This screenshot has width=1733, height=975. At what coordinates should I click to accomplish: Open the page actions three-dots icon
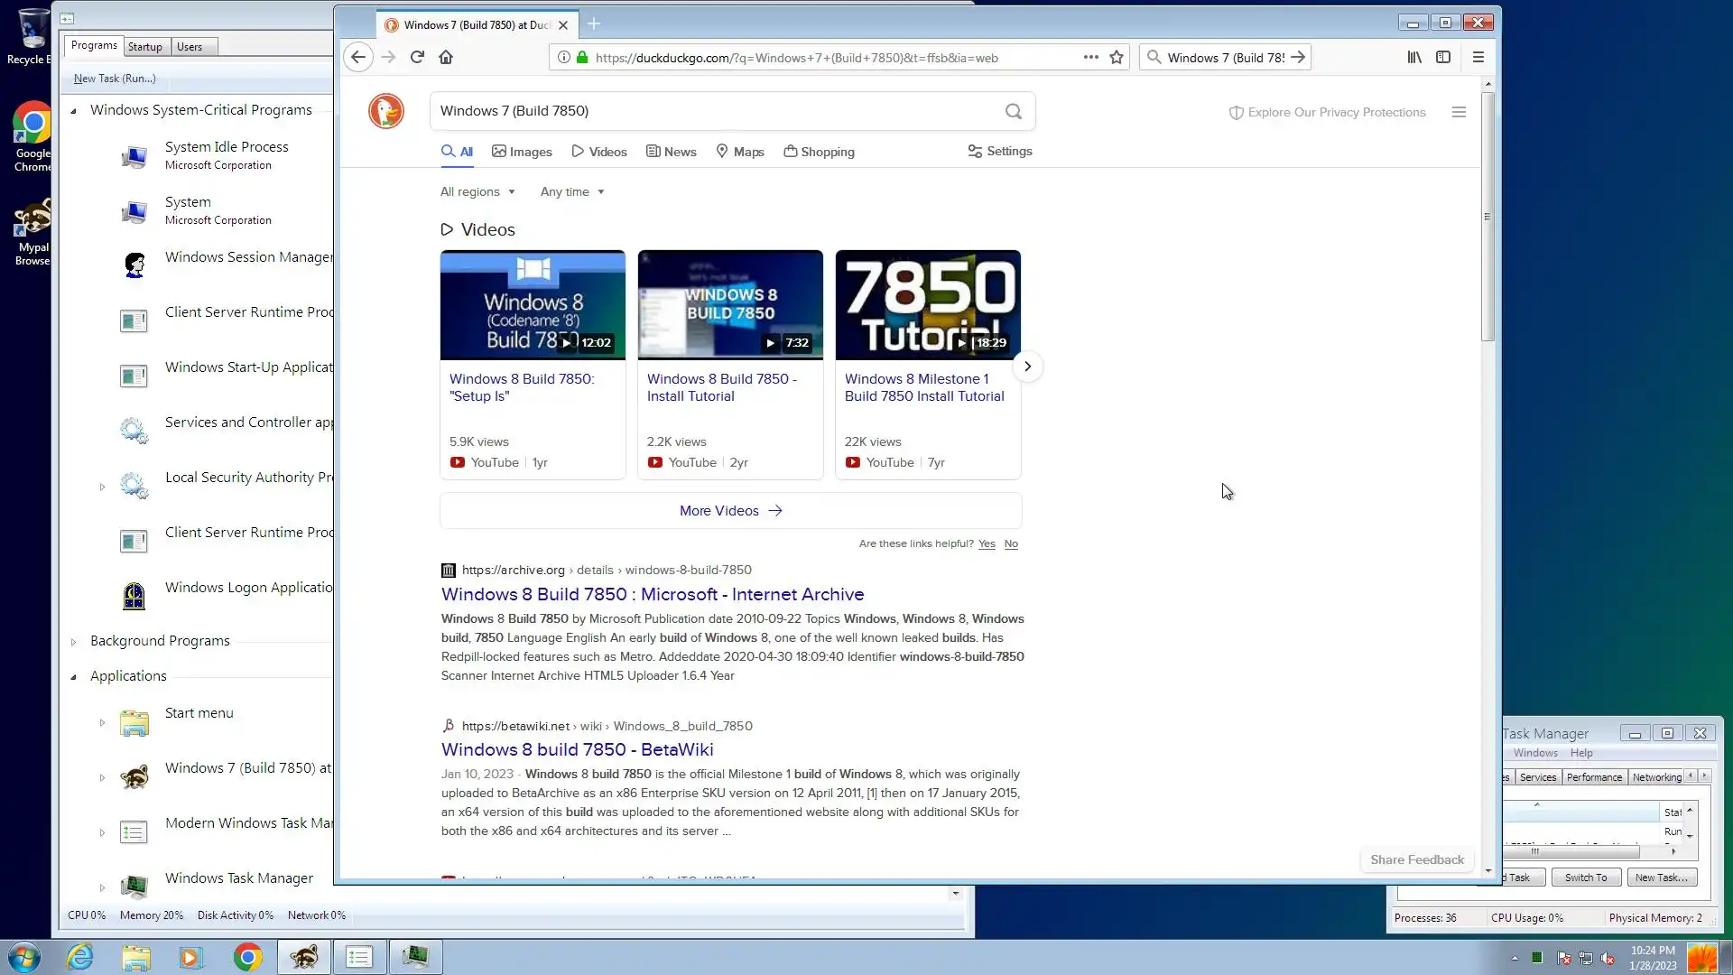tap(1090, 57)
